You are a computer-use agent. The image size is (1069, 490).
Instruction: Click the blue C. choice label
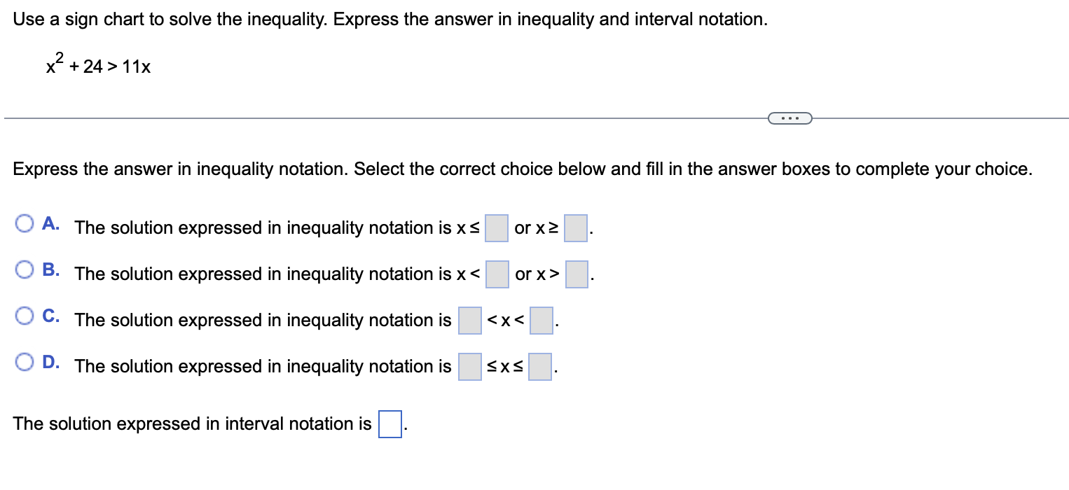50,315
